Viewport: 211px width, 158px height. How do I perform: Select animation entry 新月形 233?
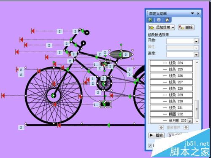click(x=171, y=121)
